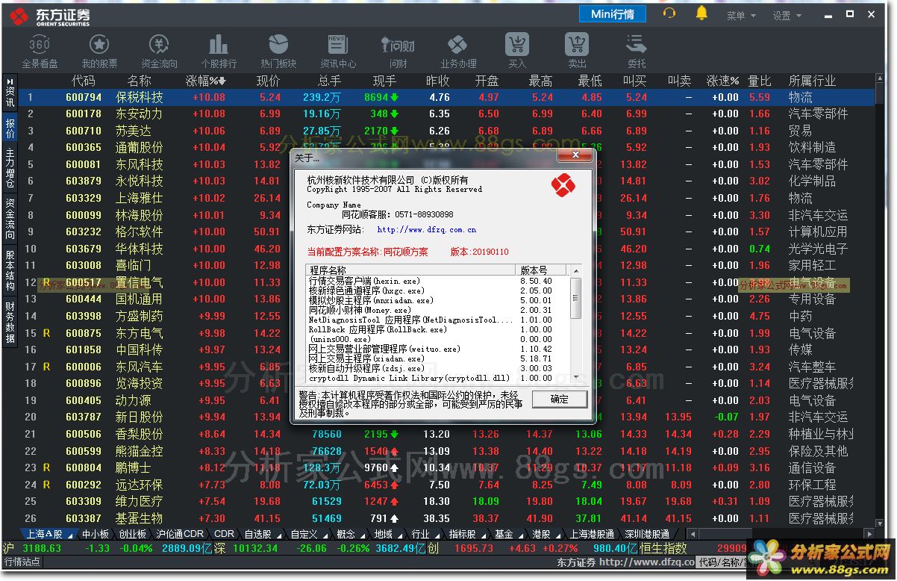
Task: Open the 股本结构 sidebar tab
Action: coord(10,270)
